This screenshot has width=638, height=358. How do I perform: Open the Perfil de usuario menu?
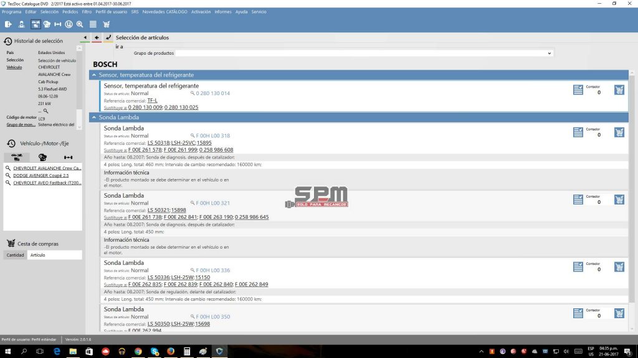(x=111, y=12)
